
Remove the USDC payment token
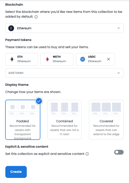(108, 59)
